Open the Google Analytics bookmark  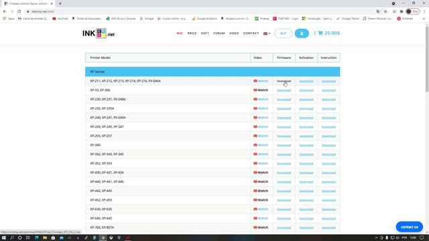click(x=204, y=19)
